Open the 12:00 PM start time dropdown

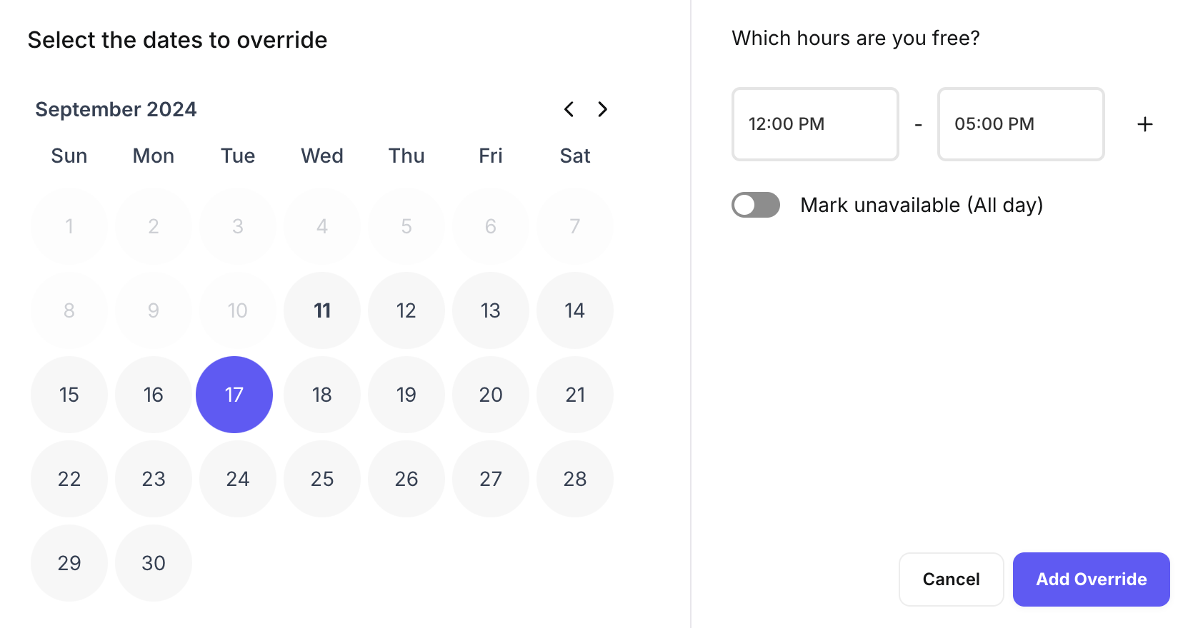pyautogui.click(x=814, y=124)
